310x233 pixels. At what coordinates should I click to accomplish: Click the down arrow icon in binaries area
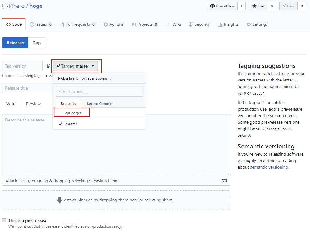(60, 200)
